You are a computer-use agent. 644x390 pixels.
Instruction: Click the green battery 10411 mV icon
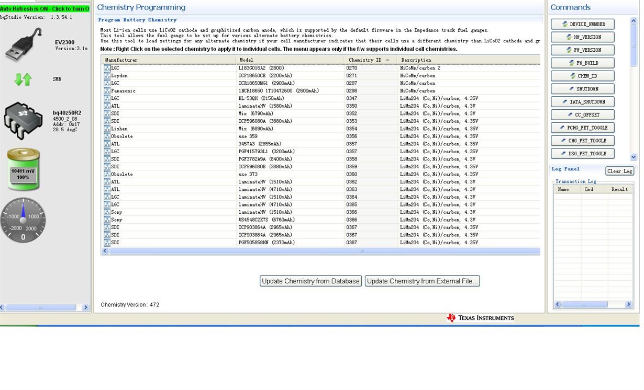pyautogui.click(x=24, y=169)
